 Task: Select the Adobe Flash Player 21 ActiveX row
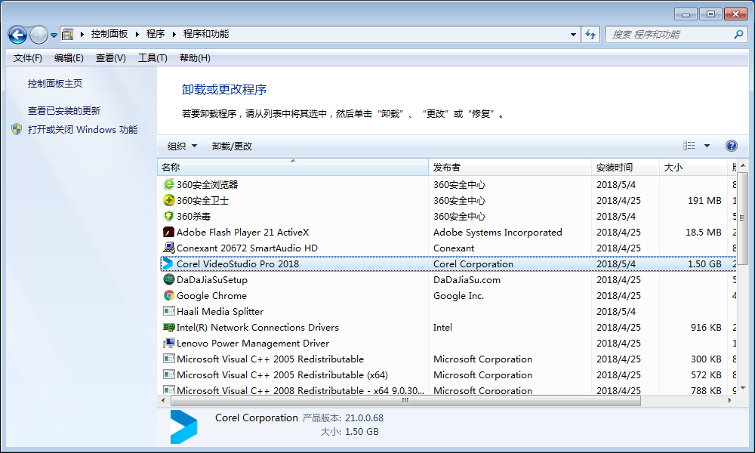447,232
